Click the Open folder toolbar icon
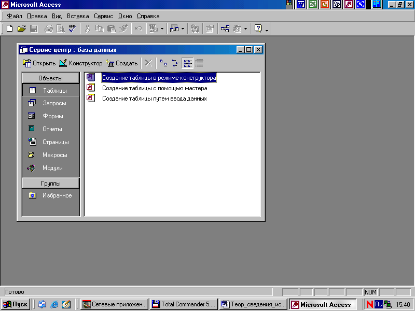 [x=22, y=29]
